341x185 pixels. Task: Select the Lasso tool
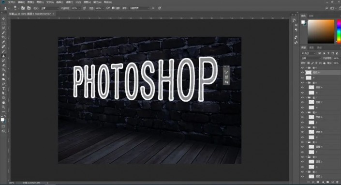point(3,28)
